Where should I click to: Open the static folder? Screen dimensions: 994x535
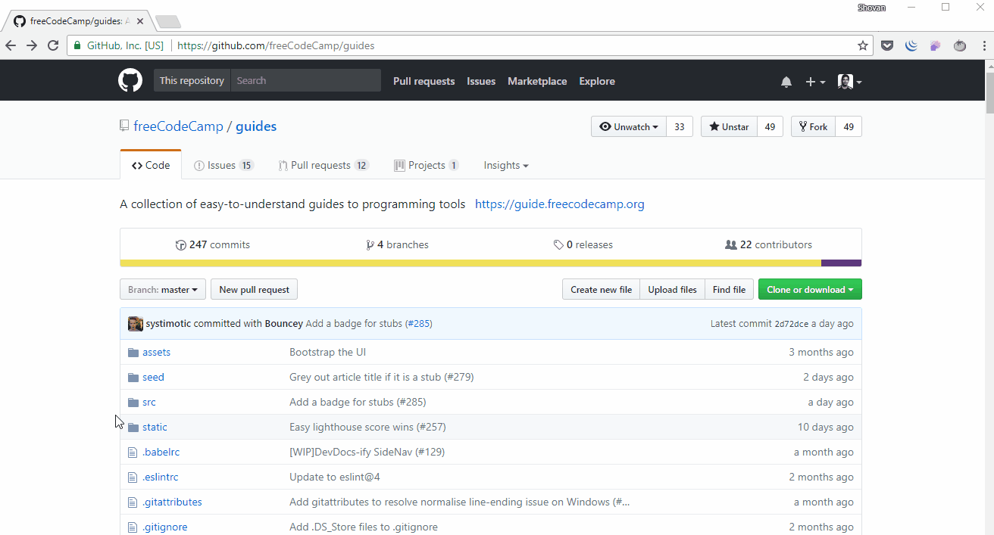[x=155, y=427]
